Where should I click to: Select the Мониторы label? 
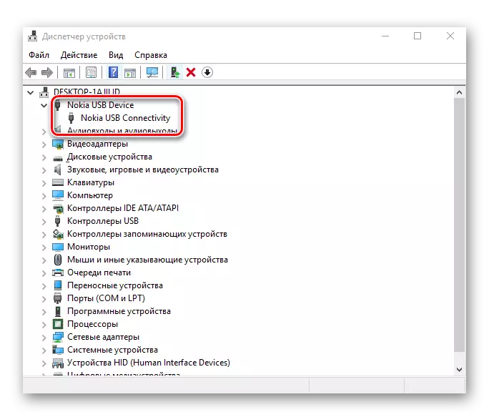click(89, 247)
